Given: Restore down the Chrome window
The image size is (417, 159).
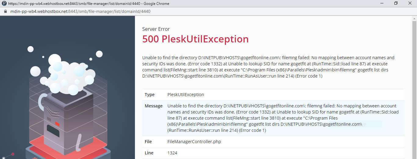Looking at the screenshot, I should (x=396, y=3).
